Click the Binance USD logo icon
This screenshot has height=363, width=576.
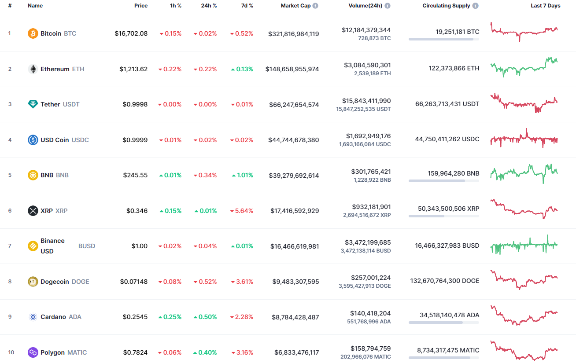point(33,246)
